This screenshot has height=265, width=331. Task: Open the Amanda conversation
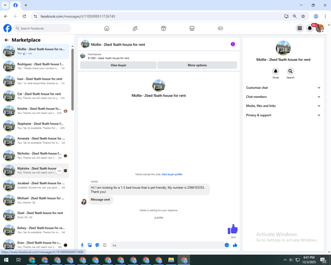[35, 140]
